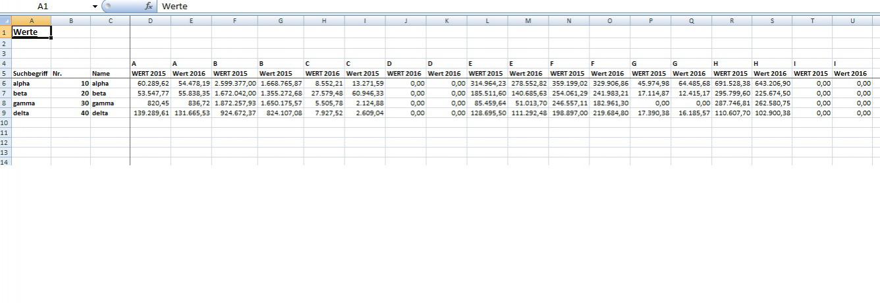The height and width of the screenshot is (303, 880).
Task: Select row 1 header
Action: [x=5, y=32]
